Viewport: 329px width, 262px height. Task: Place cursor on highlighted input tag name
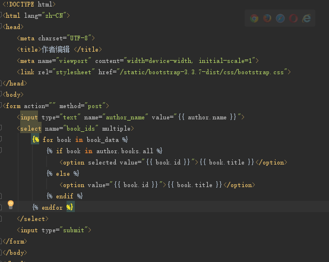(29, 117)
